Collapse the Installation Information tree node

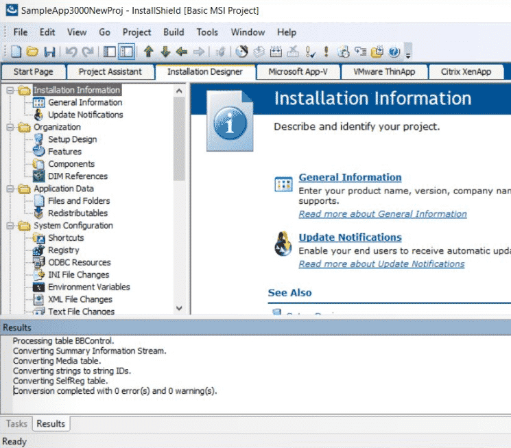[10, 90]
